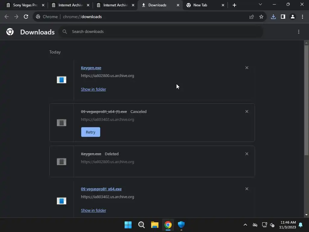Click the Chrome taskbar icon
The height and width of the screenshot is (232, 309).
click(x=168, y=225)
